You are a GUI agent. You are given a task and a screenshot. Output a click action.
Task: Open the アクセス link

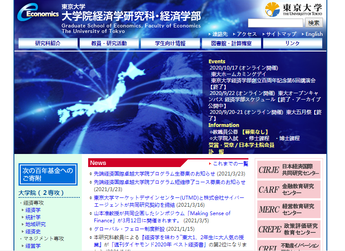click(x=247, y=34)
